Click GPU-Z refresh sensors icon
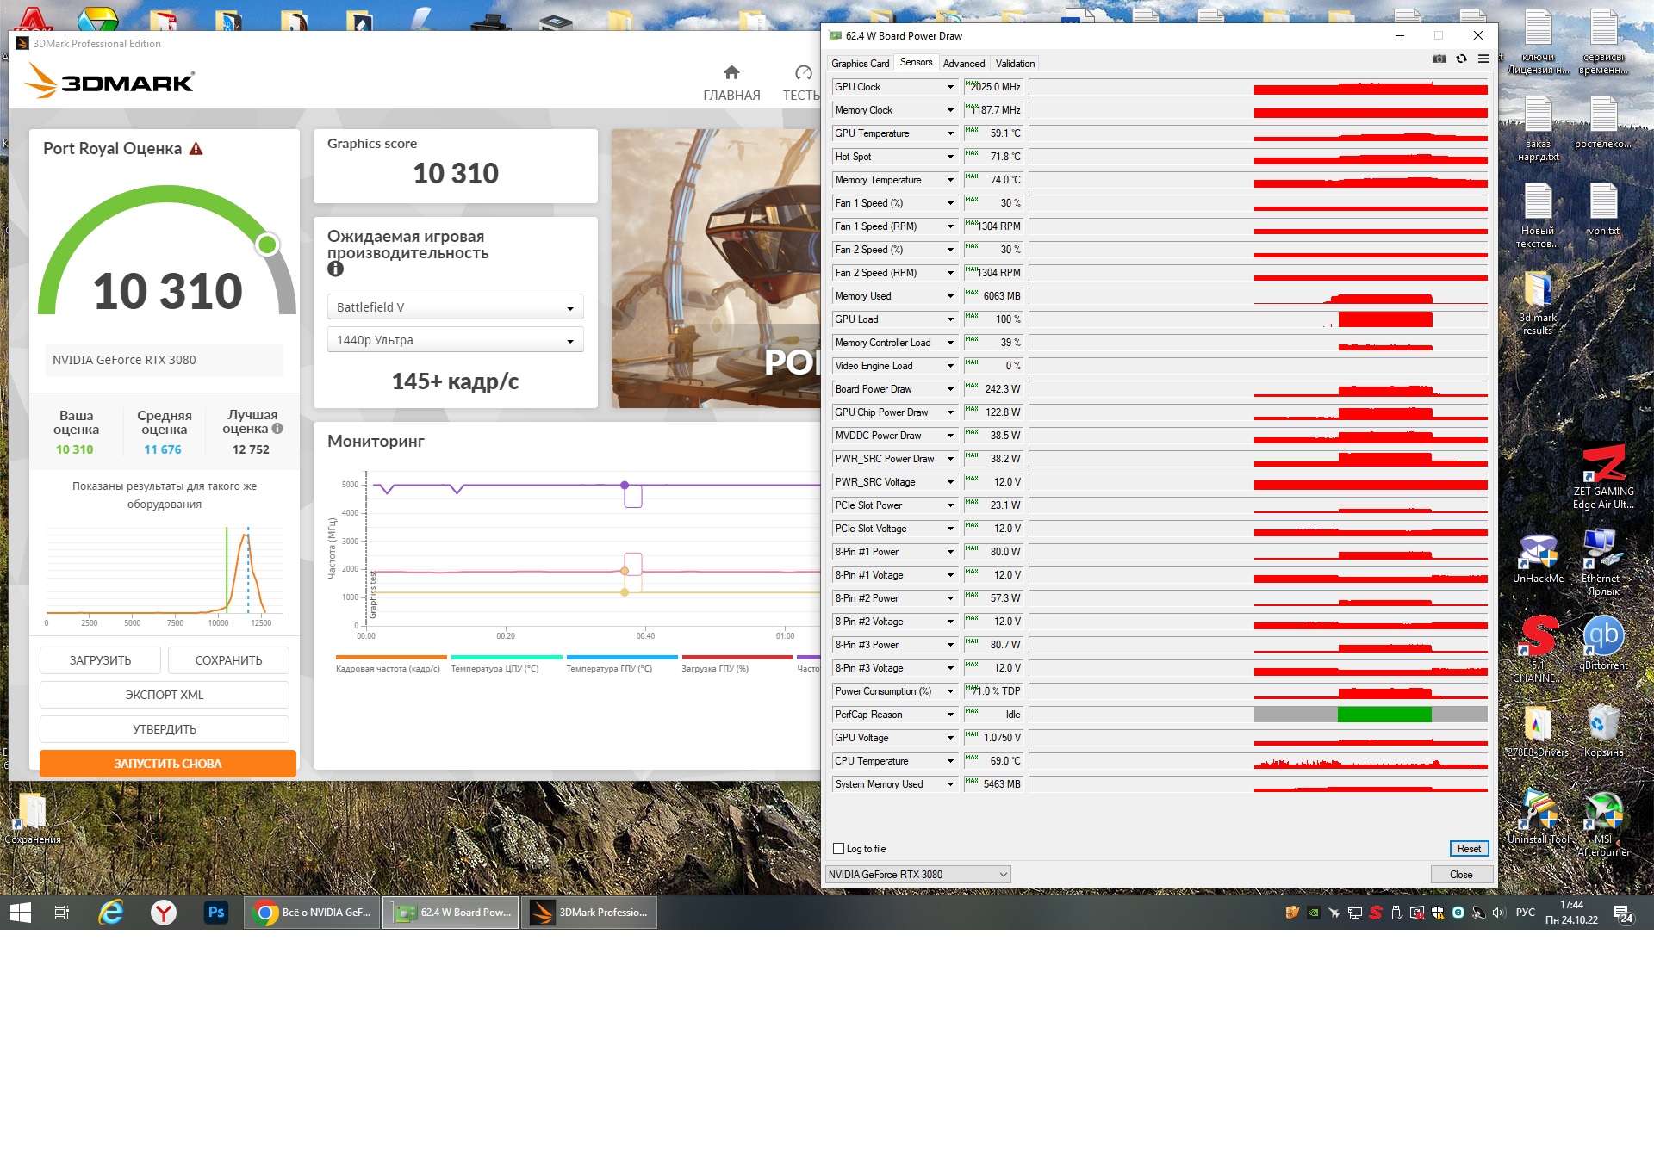Image resolution: width=1654 pixels, height=1170 pixels. [x=1461, y=59]
